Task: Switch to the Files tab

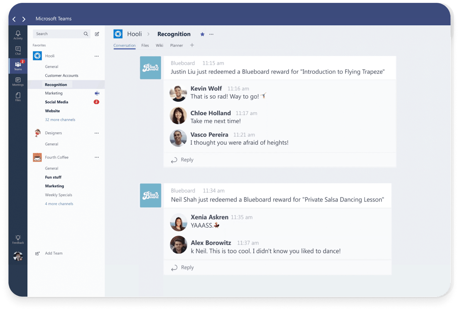Action: click(x=145, y=45)
